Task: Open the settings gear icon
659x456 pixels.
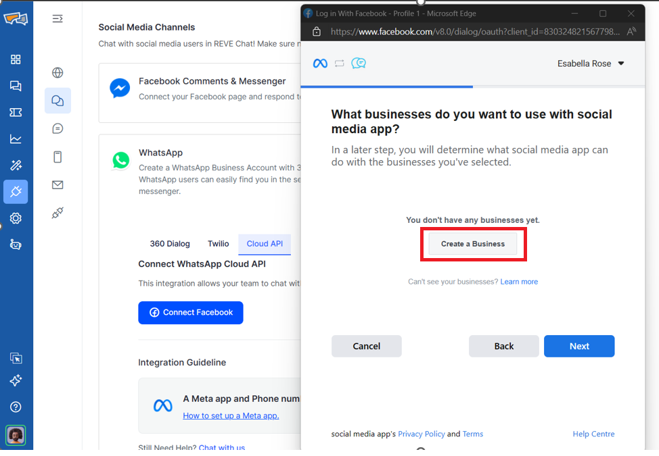Action: (16, 218)
